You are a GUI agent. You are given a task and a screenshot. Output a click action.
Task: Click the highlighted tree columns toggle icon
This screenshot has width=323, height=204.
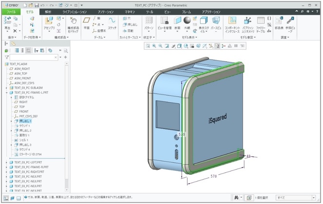28,51
